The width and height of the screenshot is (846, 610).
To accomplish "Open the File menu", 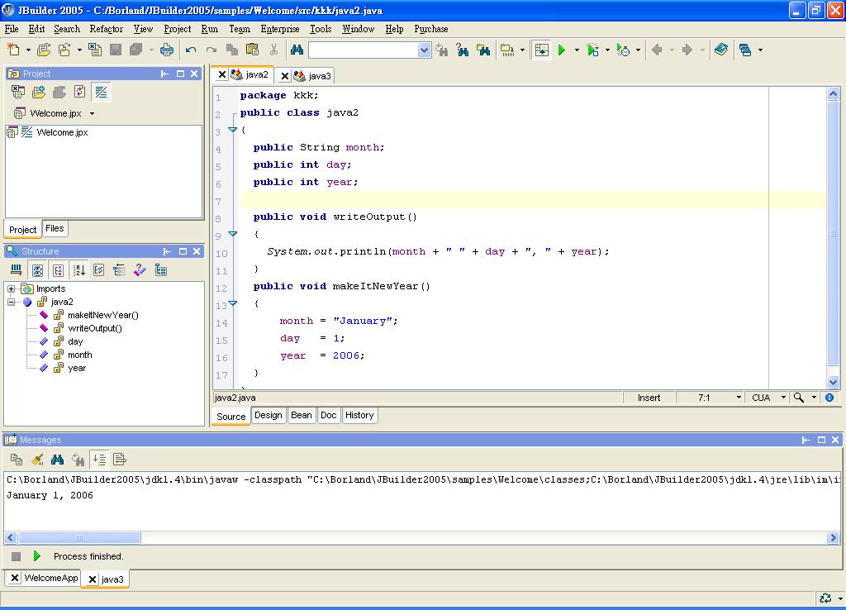I will (12, 29).
